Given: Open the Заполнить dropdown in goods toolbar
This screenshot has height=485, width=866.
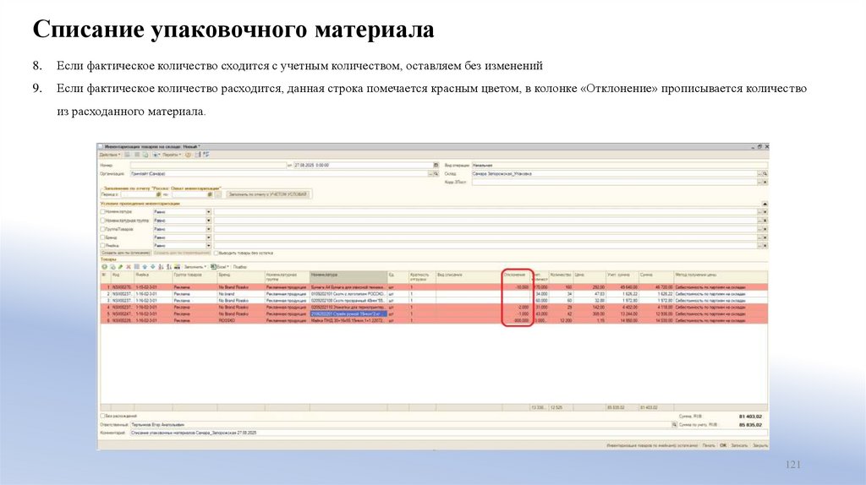Looking at the screenshot, I should 195,267.
